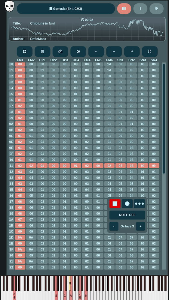
Task: Click the highlighted black key labeled 9
Action: 70,283
